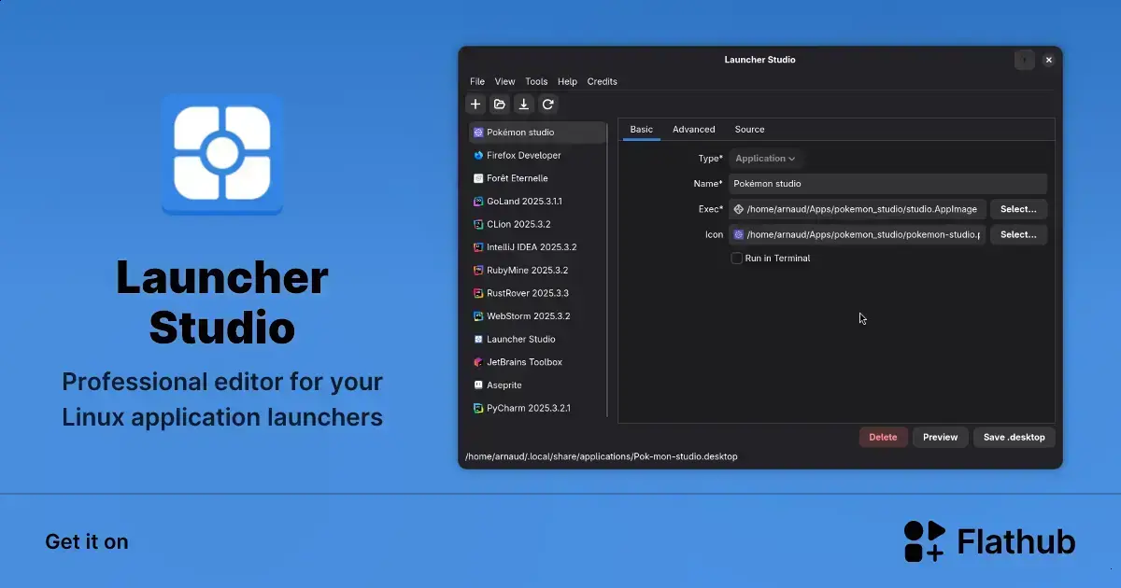
Task: Open the Type Application dropdown
Action: (765, 159)
